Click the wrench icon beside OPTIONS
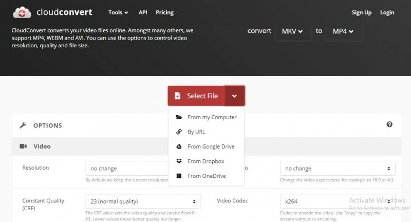Viewport: 411px width, 222px height. (23, 125)
